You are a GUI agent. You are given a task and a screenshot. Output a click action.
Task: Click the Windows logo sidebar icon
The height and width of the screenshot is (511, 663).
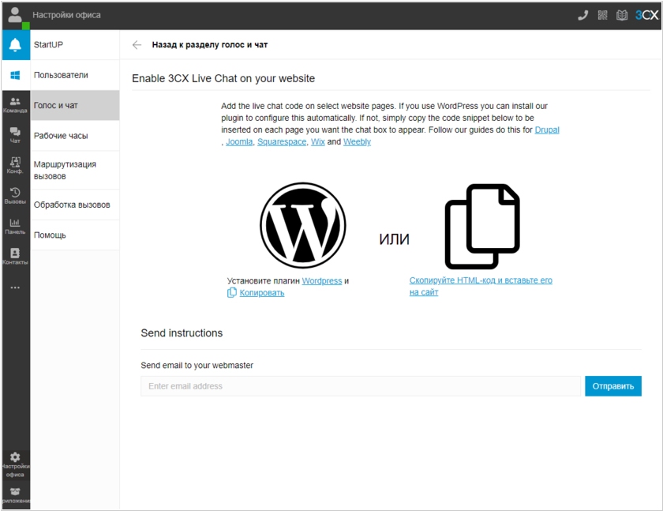click(15, 75)
